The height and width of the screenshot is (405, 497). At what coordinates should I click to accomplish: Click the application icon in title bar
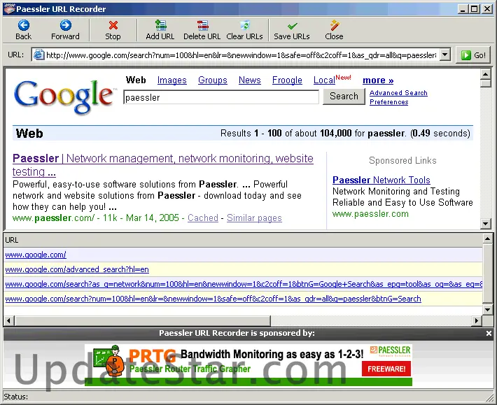[9, 9]
